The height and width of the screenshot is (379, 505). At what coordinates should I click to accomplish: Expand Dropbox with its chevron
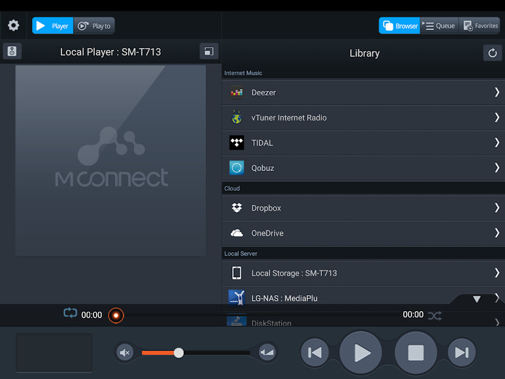[497, 208]
